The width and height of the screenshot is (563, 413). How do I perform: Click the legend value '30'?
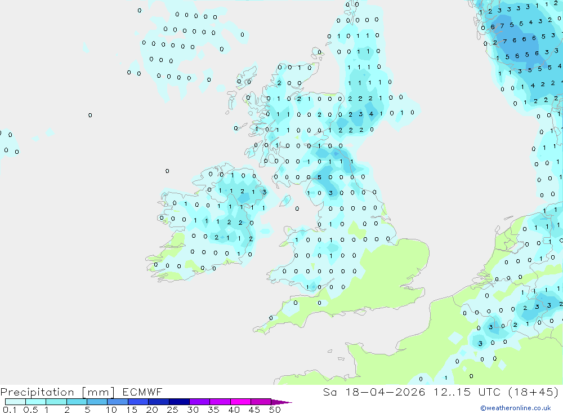click(193, 410)
